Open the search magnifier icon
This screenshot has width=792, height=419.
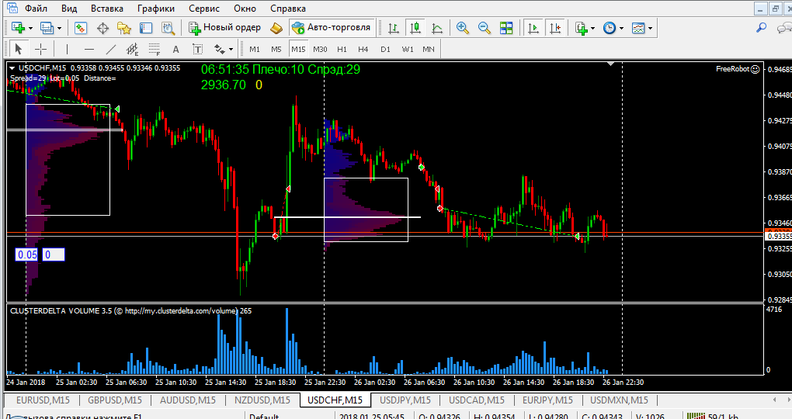click(x=761, y=28)
